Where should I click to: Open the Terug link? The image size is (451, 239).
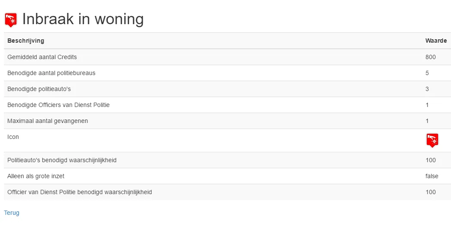point(12,213)
